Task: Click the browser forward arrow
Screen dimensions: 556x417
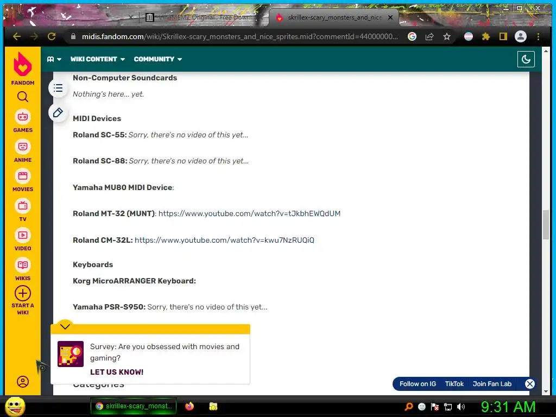Action: [x=34, y=36]
